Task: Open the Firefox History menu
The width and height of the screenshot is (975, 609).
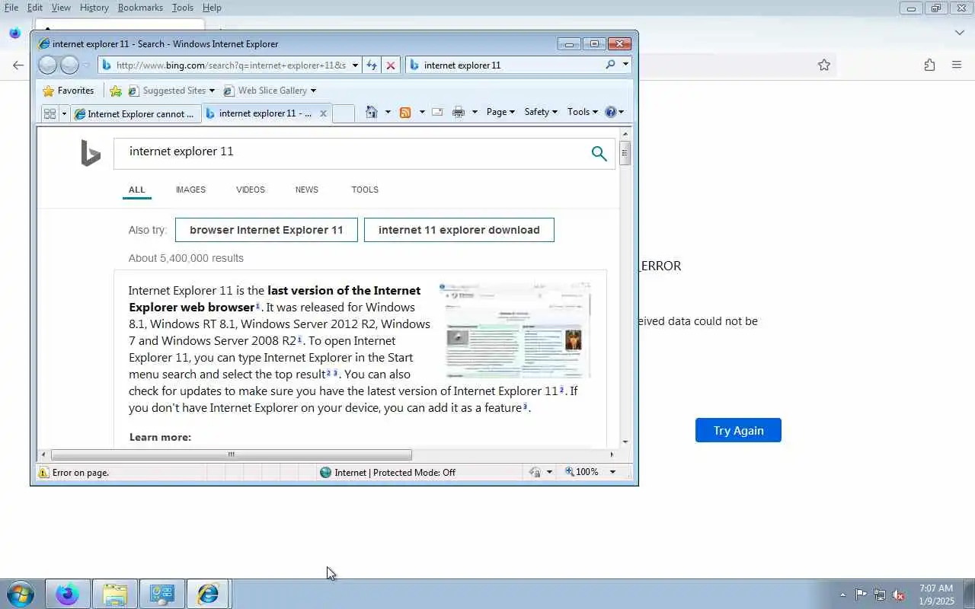Action: 94,8
